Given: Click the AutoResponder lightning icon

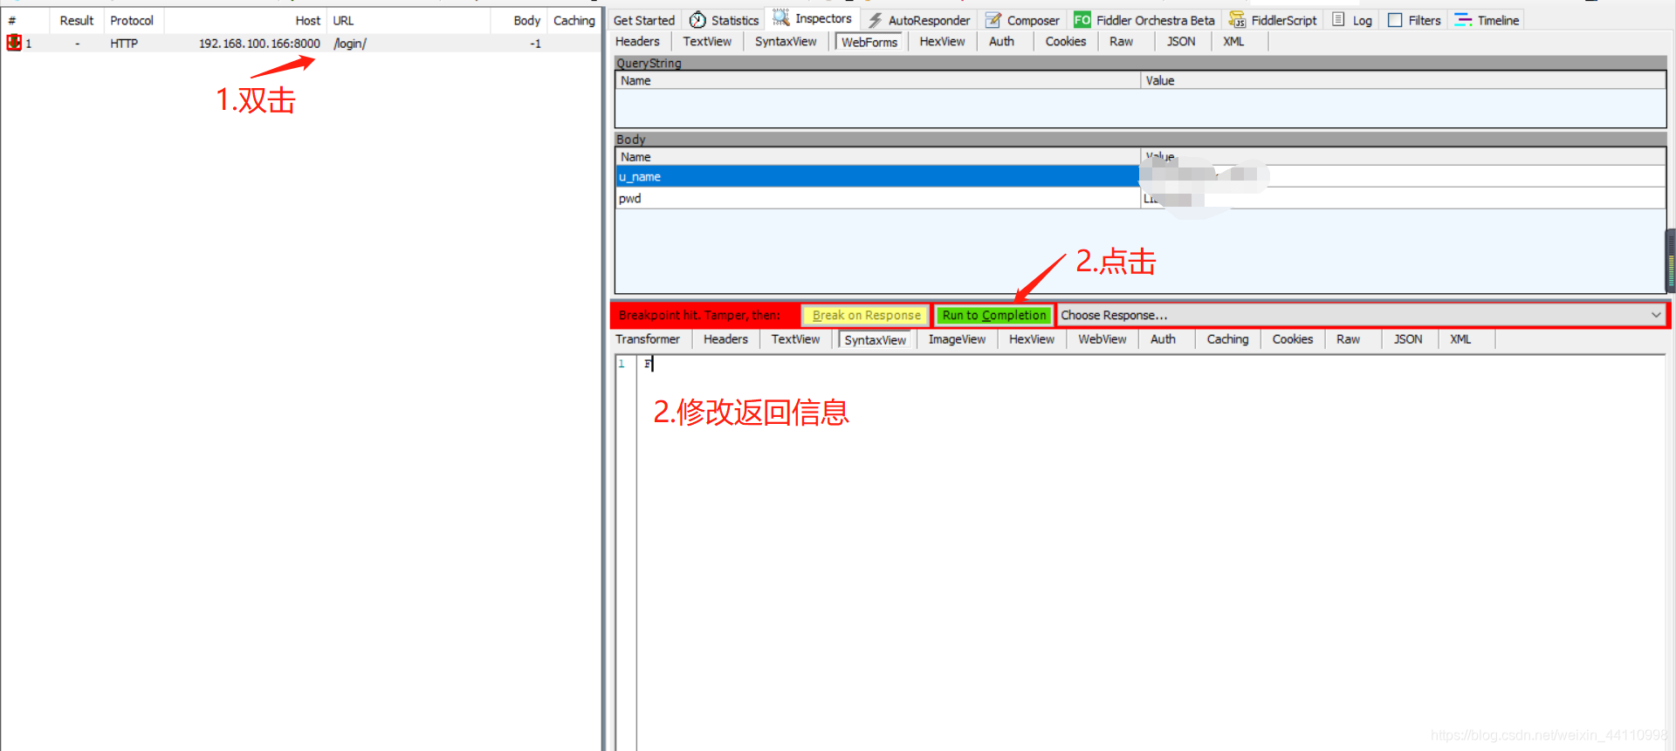Looking at the screenshot, I should tap(875, 20).
